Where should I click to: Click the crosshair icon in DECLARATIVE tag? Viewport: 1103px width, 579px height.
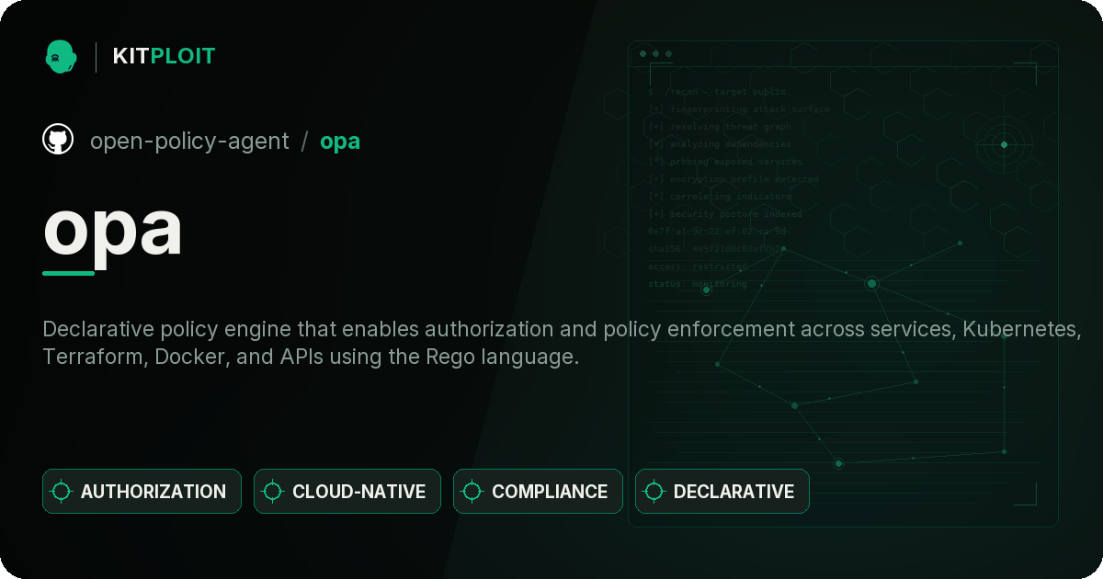click(x=654, y=491)
